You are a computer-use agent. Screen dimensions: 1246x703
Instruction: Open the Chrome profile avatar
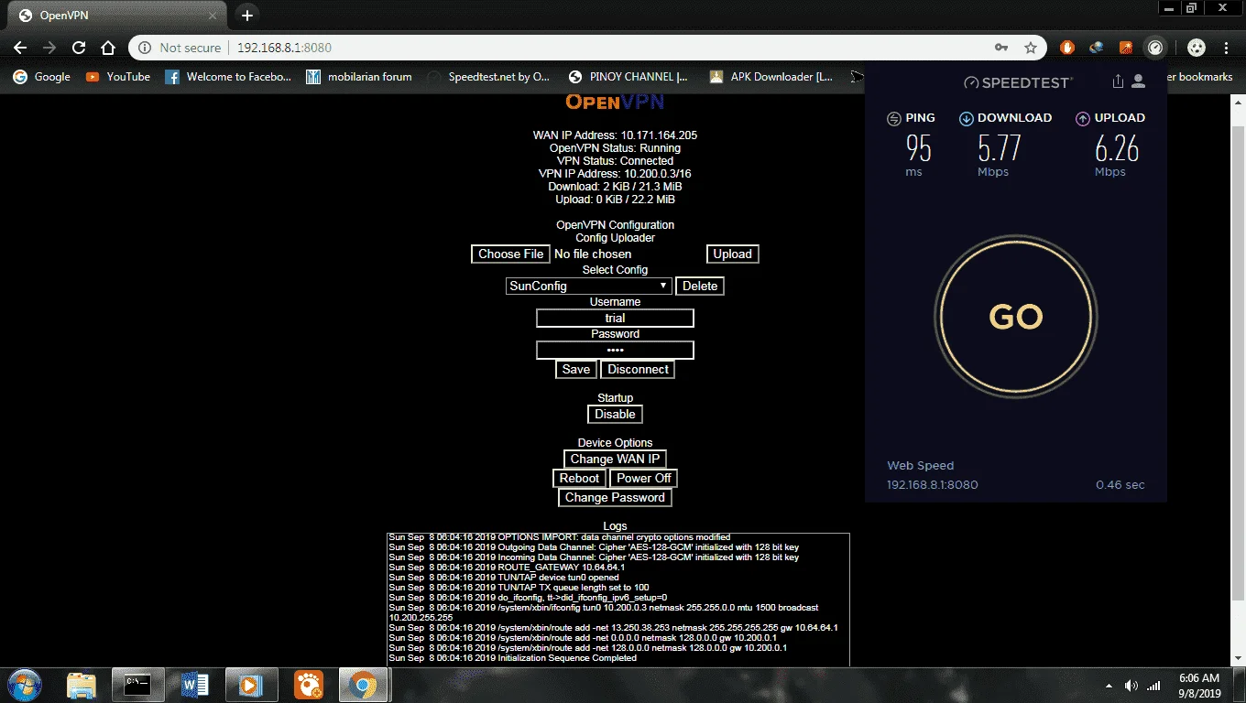click(x=1196, y=48)
